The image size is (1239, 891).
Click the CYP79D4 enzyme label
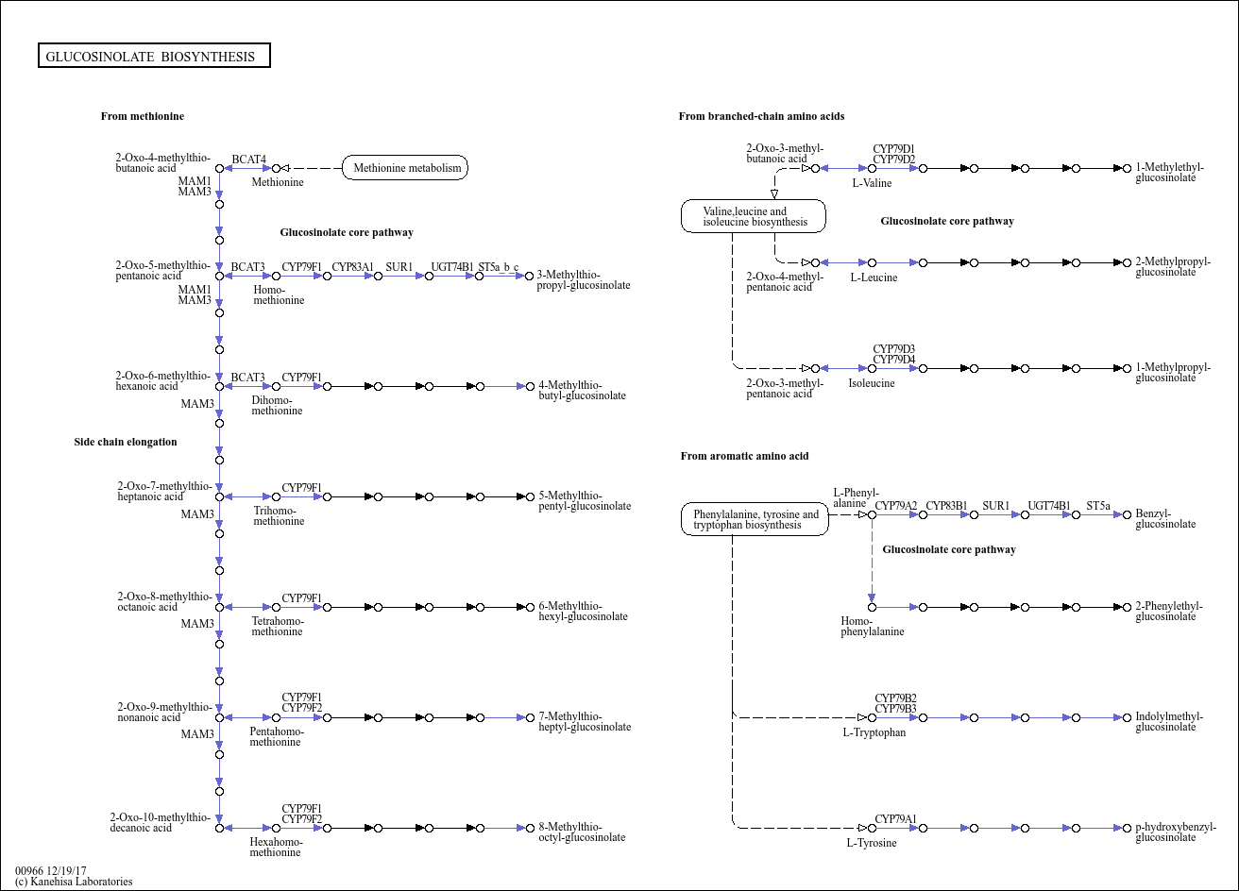(893, 360)
